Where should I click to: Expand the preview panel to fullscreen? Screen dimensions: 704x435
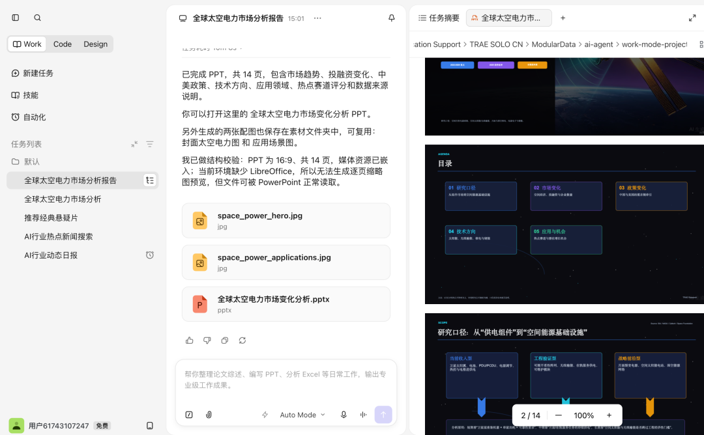point(692,18)
